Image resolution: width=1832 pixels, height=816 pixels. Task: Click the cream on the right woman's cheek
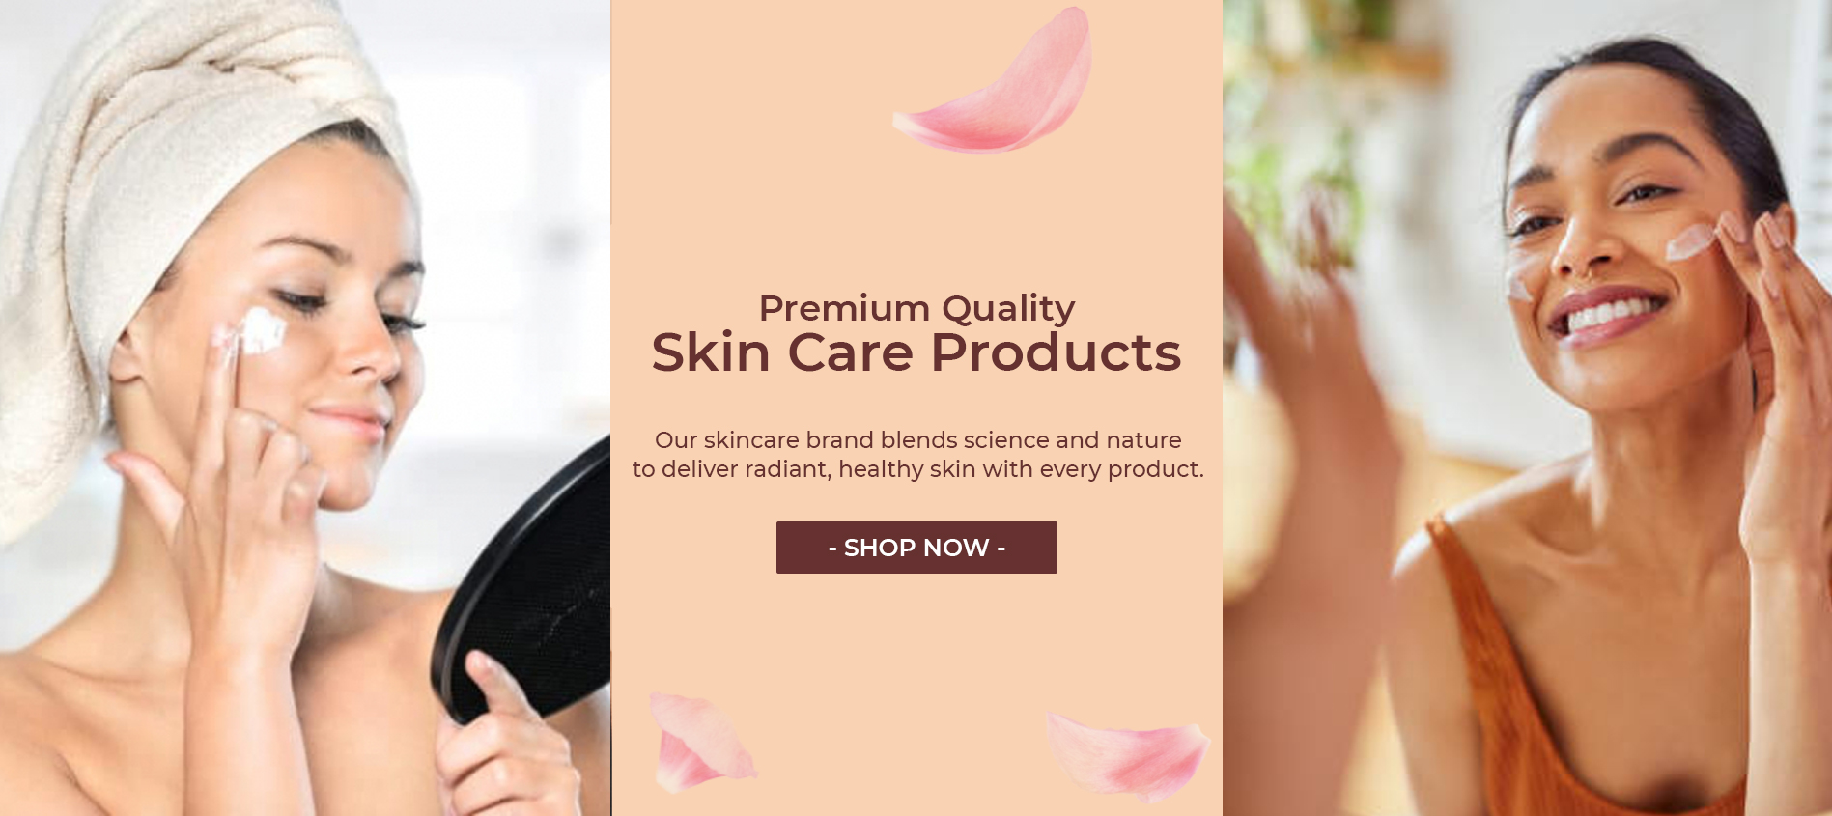[x=1690, y=242]
